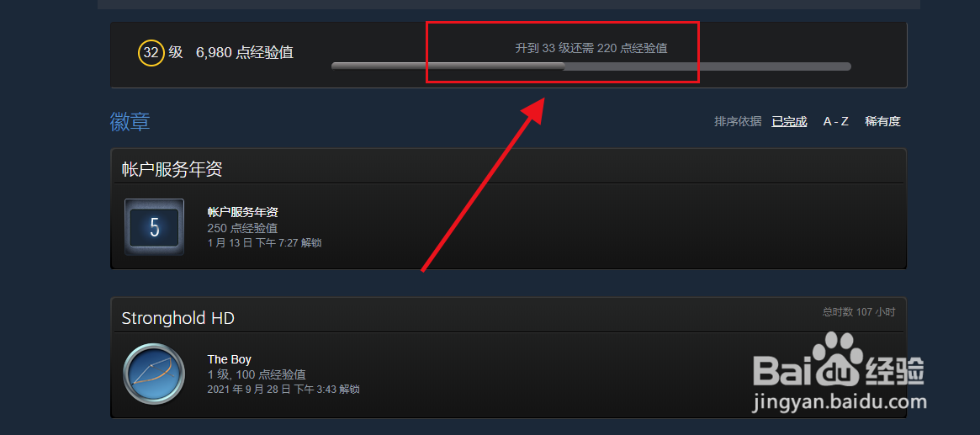
Task: Click the 1 级, 100 点经验值 detail
Action: click(257, 375)
